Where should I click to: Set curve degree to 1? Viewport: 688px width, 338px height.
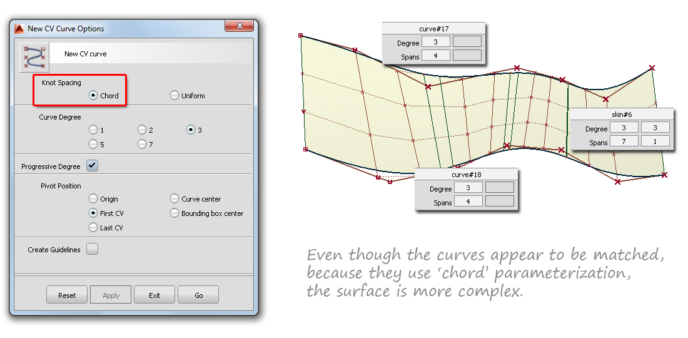(93, 130)
